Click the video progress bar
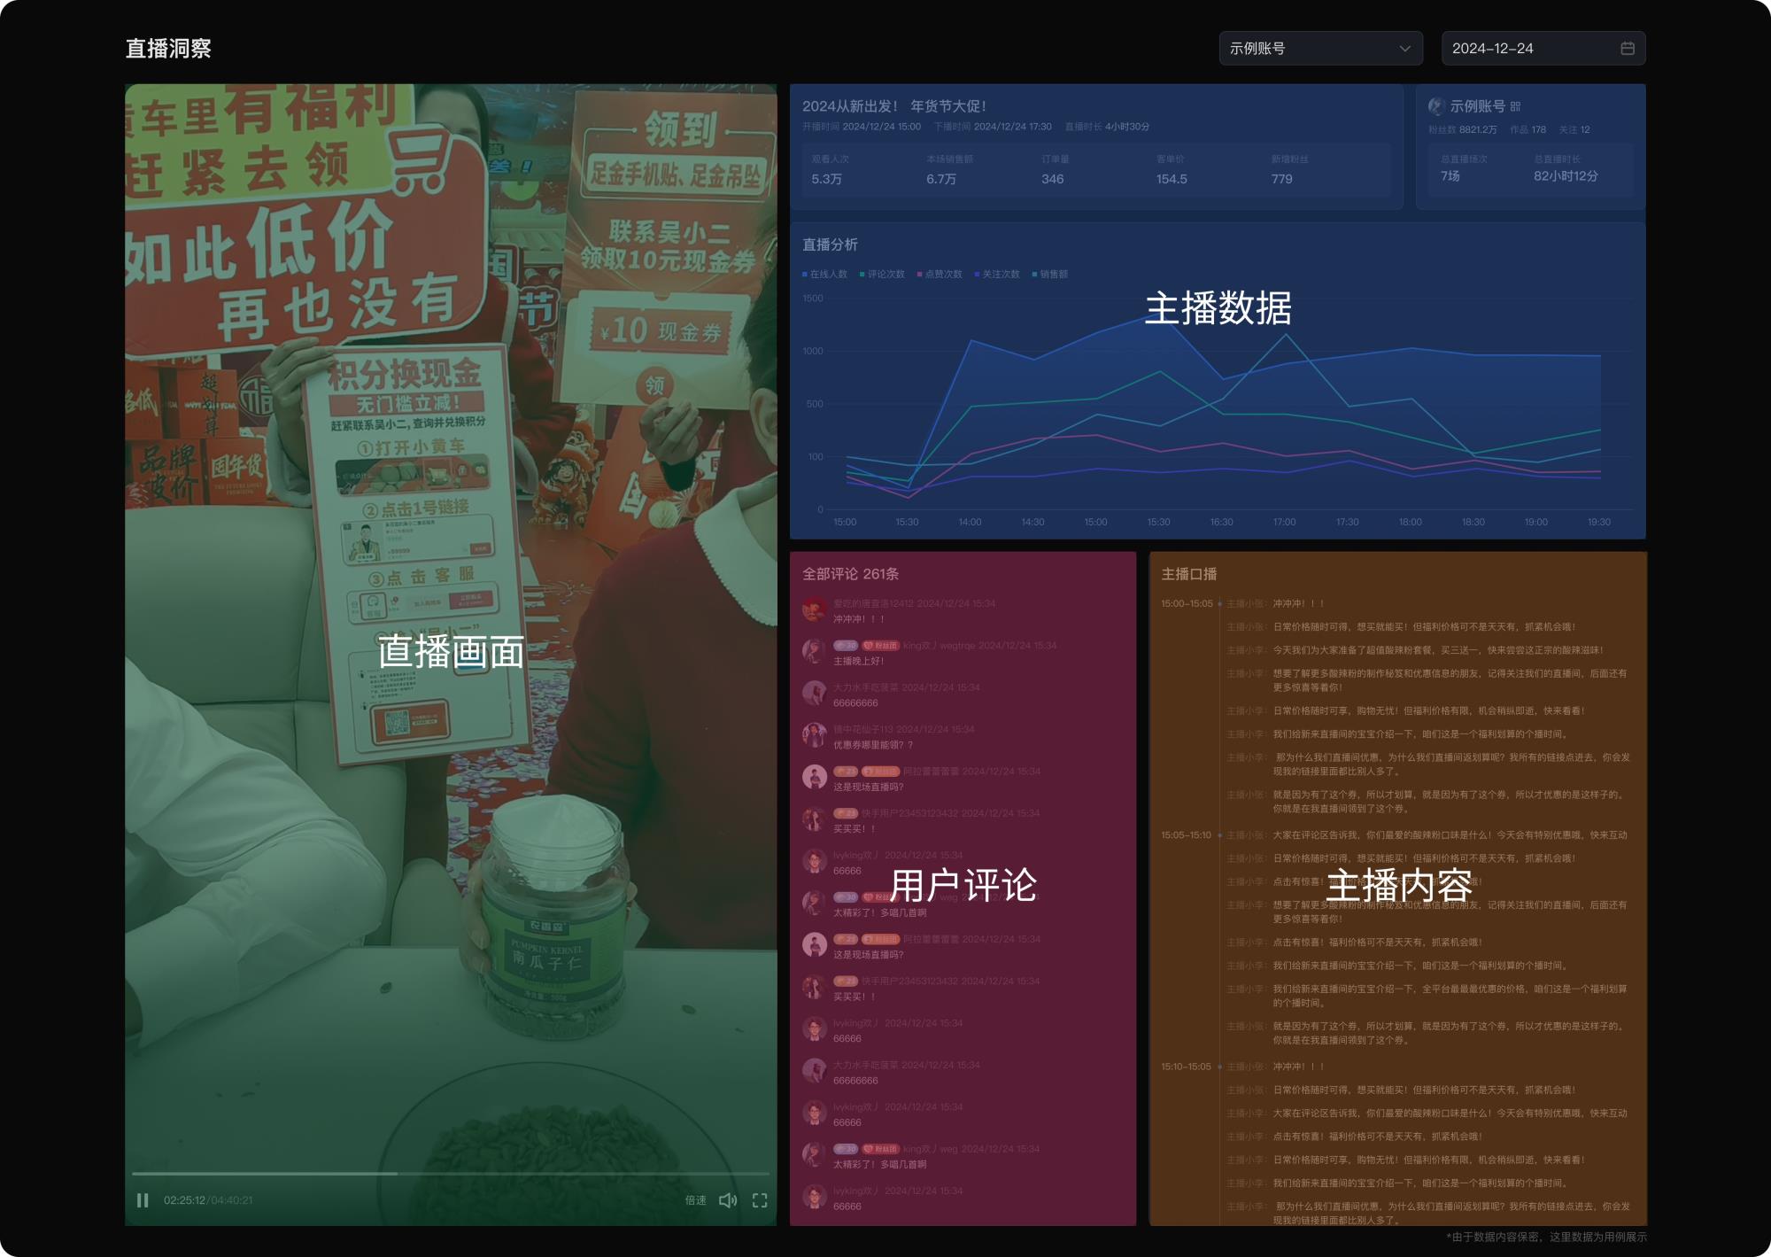Screen dimensions: 1771x1257 point(450,1174)
